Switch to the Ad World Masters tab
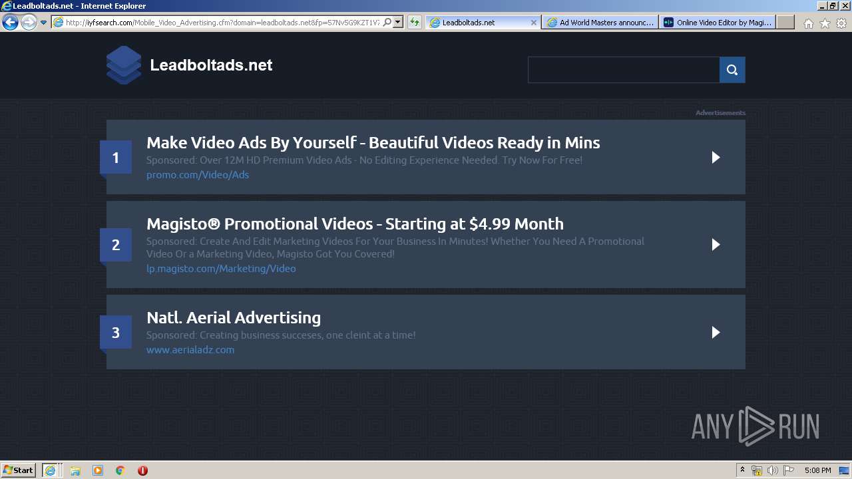The width and height of the screenshot is (852, 479). click(600, 22)
